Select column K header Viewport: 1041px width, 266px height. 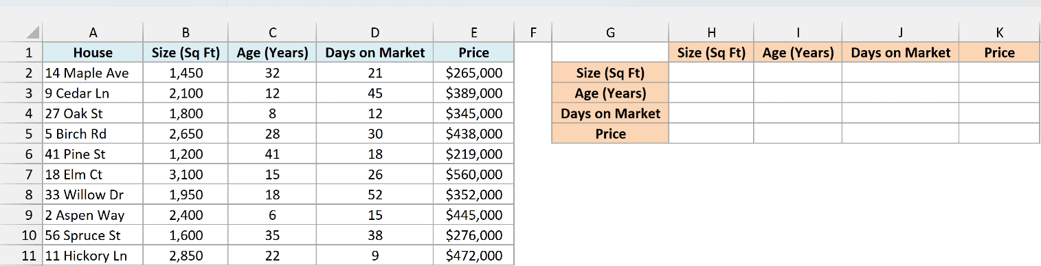[x=999, y=32]
